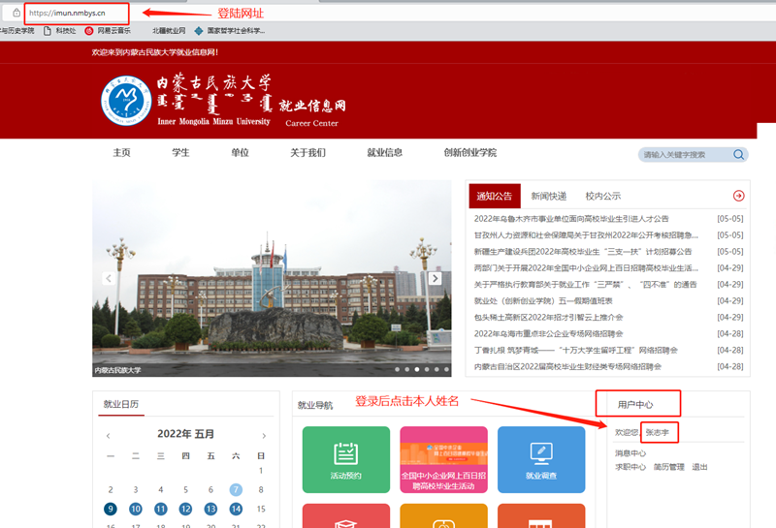This screenshot has width=776, height=528.
Task: Open the 2022年乌鲁木齐市事业单位 notice
Action: [x=571, y=219]
